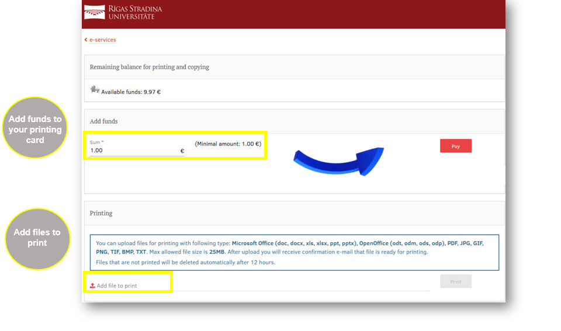Click the back chevron beside e-services
Viewport: 561px width, 331px height.
86,40
